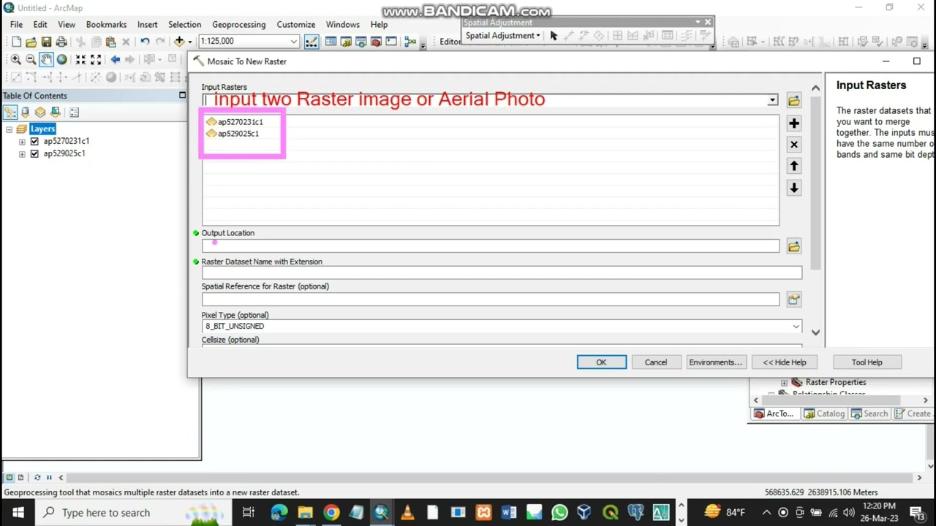Go back to previous extent arrow
Screen dimensions: 936x526
pos(115,59)
